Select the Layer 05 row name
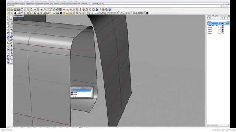Image resolution: width=236 pixels, height=132 pixels. [210, 33]
